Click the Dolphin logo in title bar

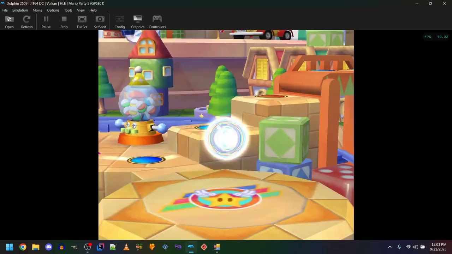click(x=3, y=3)
